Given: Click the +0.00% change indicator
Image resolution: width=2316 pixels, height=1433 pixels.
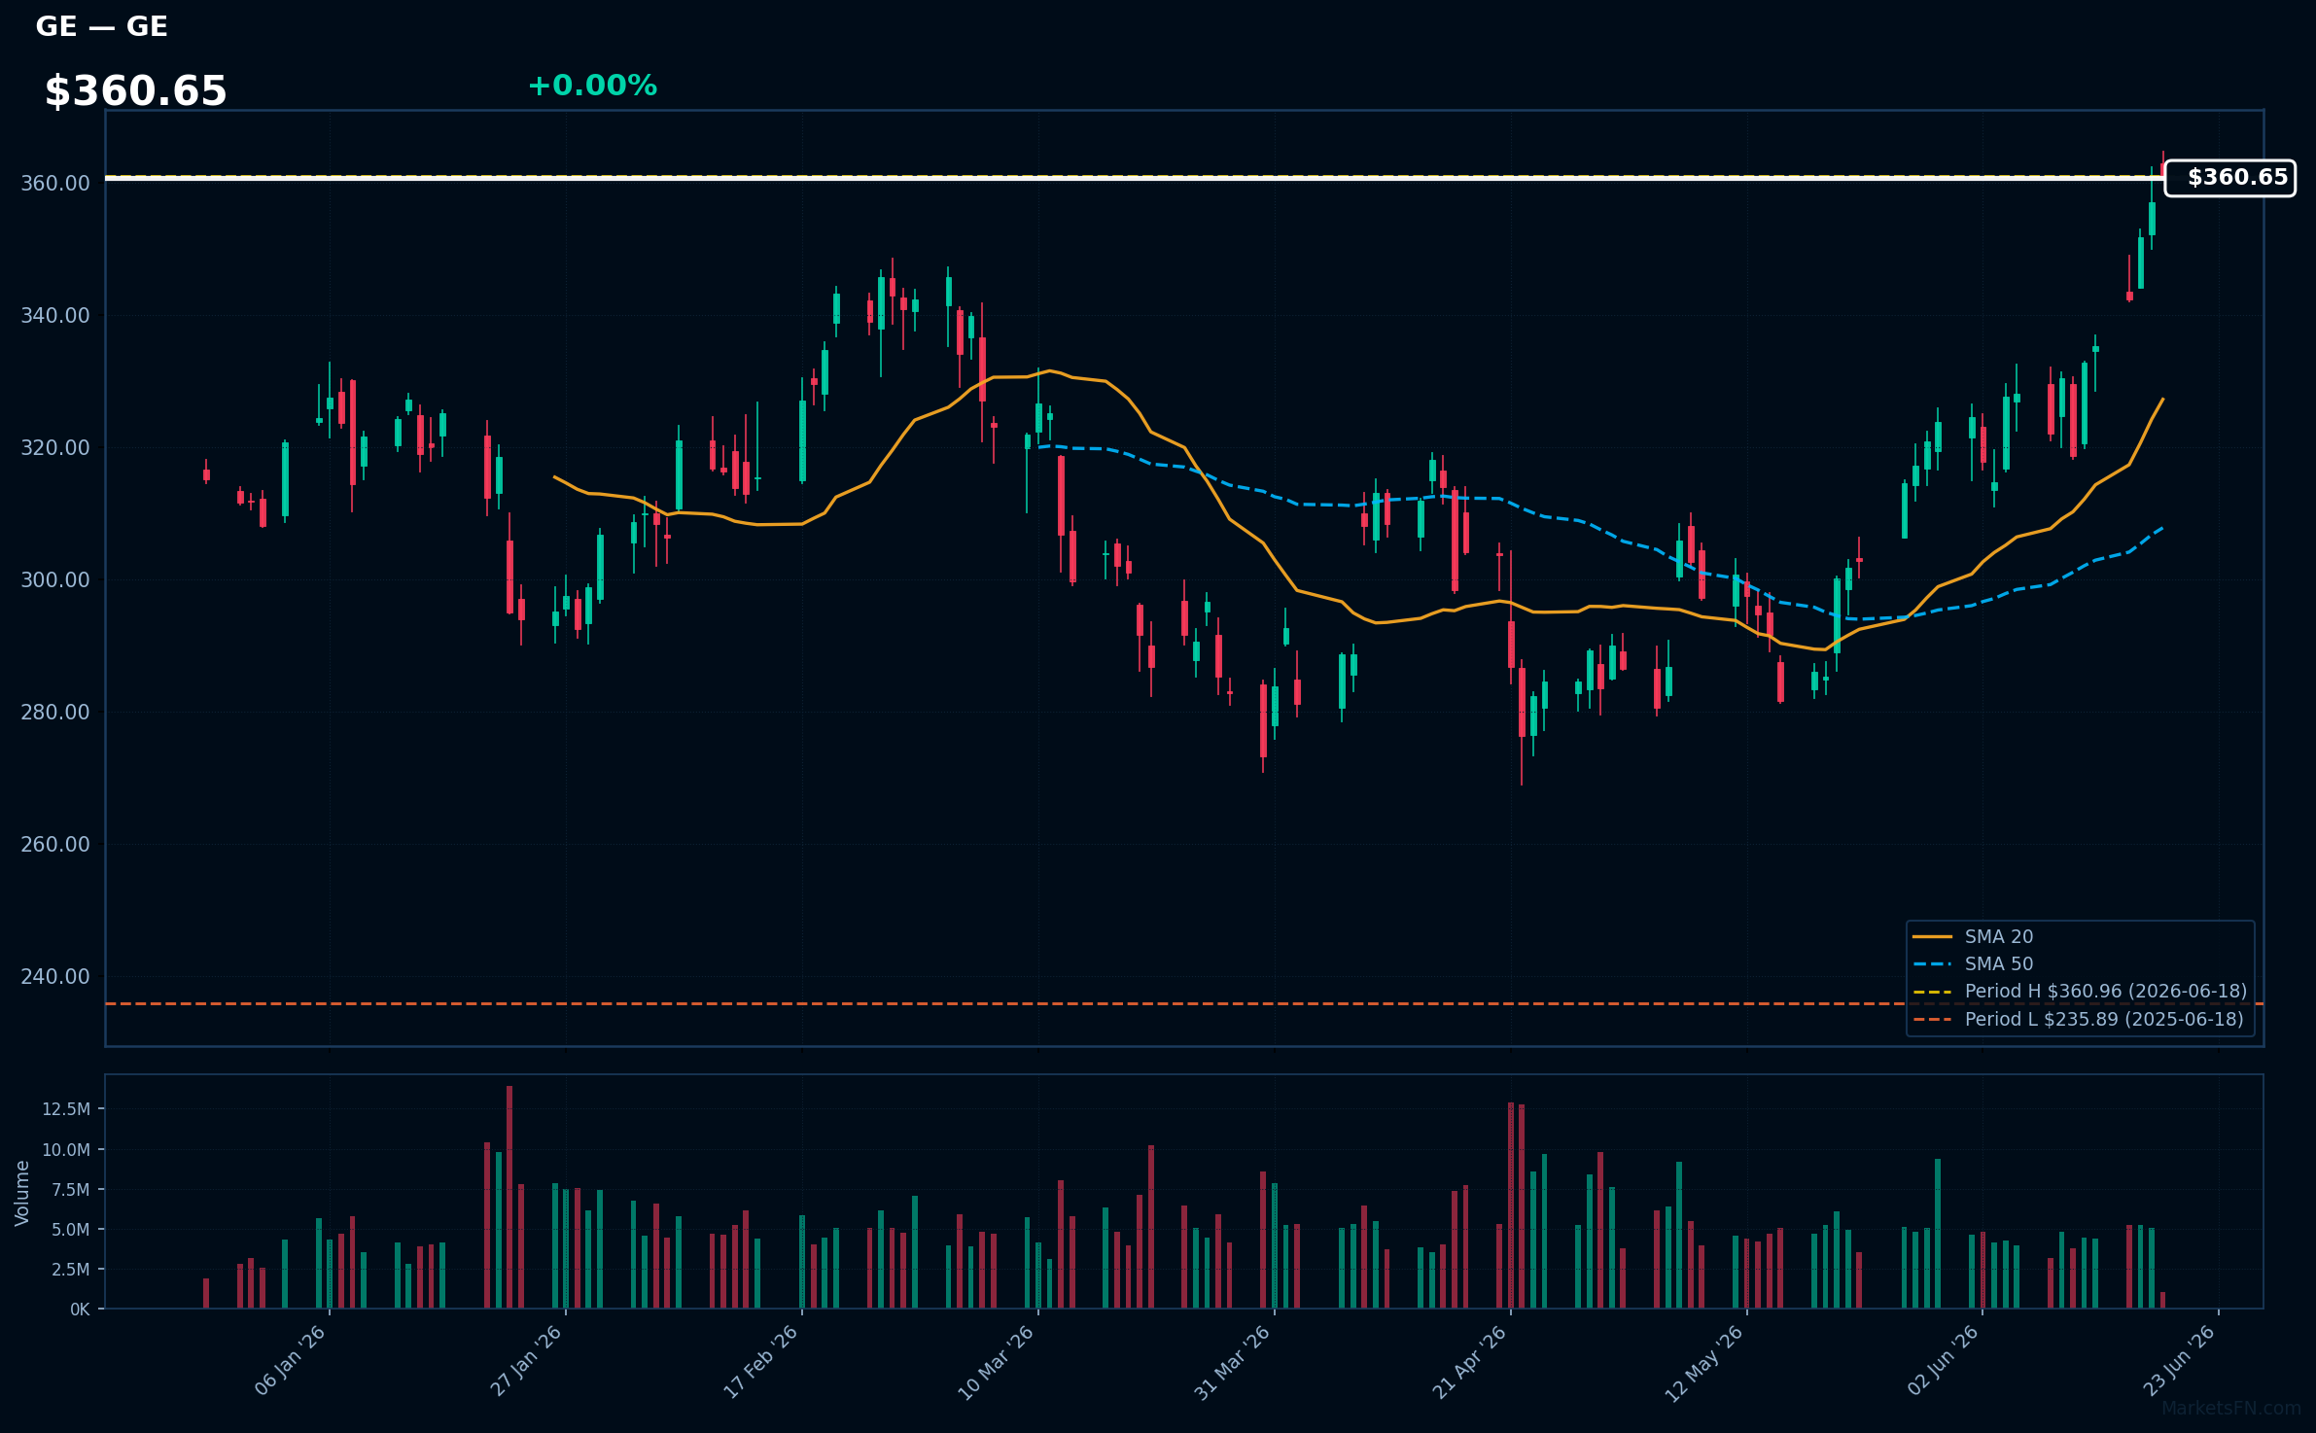Looking at the screenshot, I should tap(592, 86).
